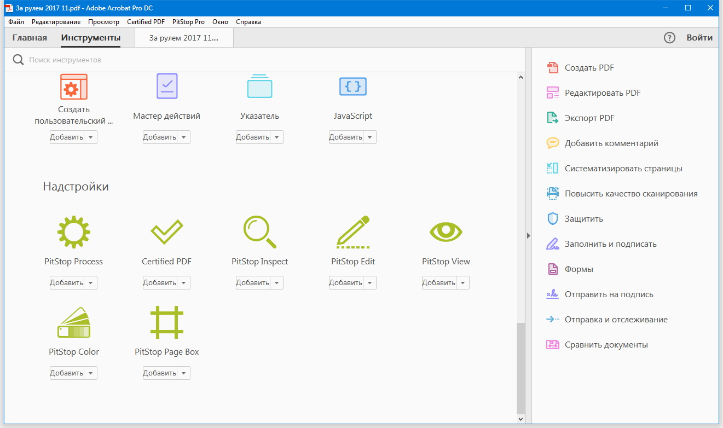Open the JavaScript tool icon
Screen dimensions: 723x428
tap(353, 86)
